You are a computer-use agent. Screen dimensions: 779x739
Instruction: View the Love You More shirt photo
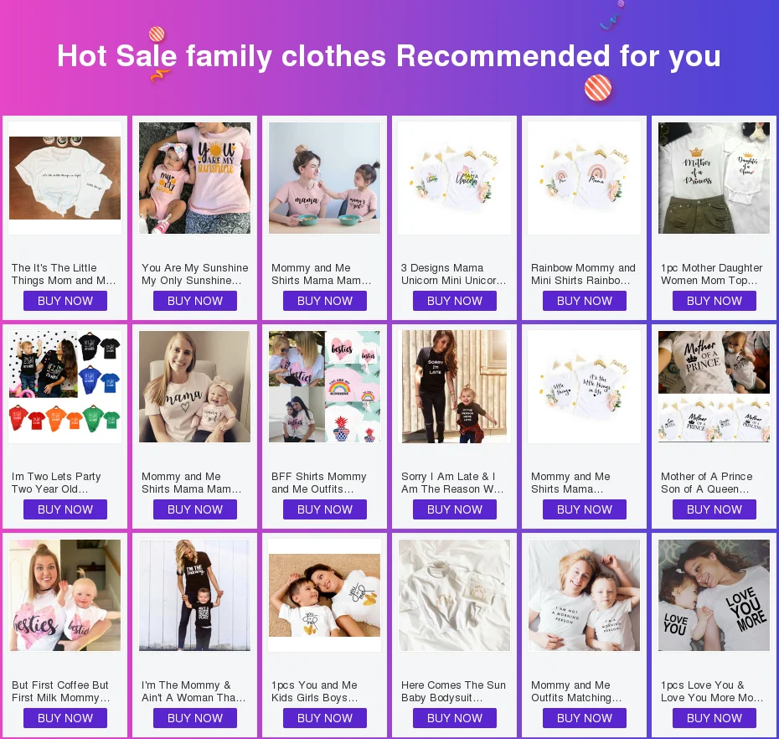point(714,596)
